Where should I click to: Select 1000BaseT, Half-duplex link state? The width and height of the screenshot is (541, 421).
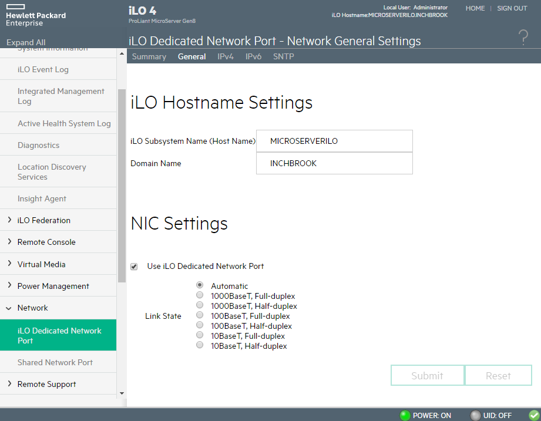tap(200, 305)
